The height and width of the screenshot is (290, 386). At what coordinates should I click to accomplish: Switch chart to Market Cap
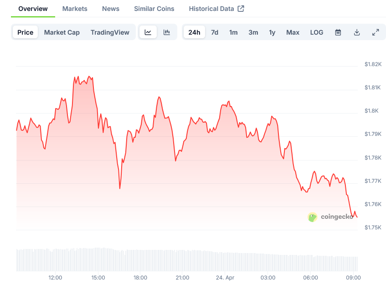pos(62,32)
